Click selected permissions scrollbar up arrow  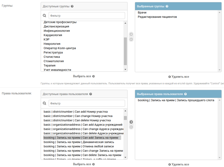[x=220, y=100]
